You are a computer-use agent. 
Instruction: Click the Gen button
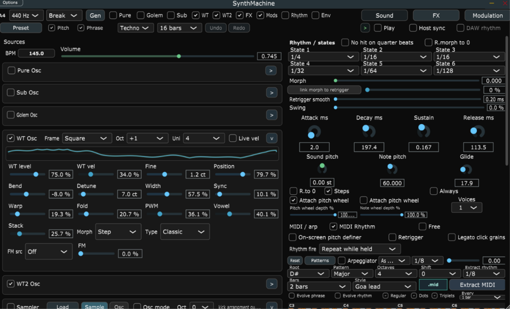95,15
